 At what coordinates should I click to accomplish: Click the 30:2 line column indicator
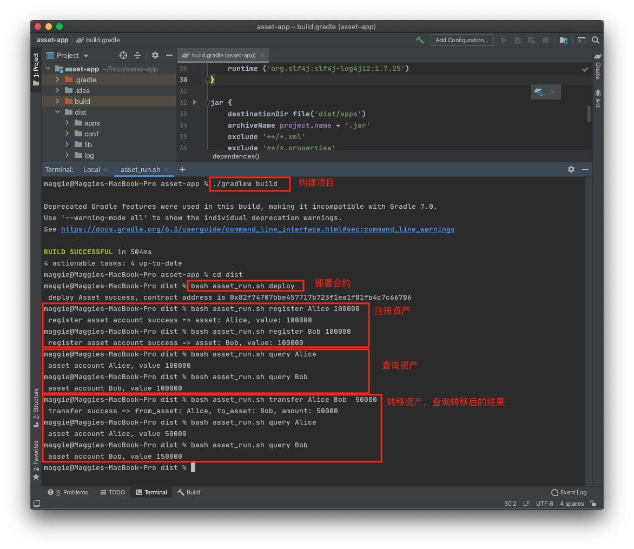510,504
